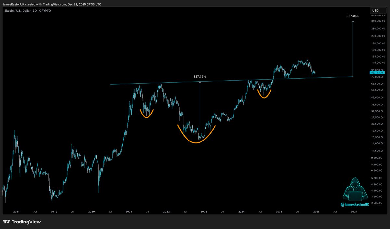Viewport: 390px width, 229px height.
Task: Click the Bitcoin / U.S. Dollar symbol title
Action: coord(27,11)
